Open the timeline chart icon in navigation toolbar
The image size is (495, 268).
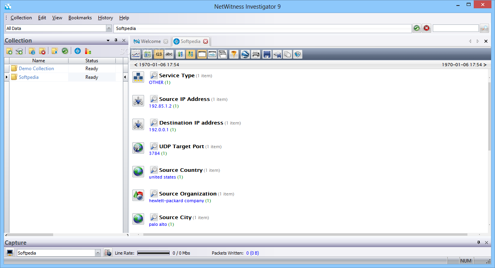point(136,54)
